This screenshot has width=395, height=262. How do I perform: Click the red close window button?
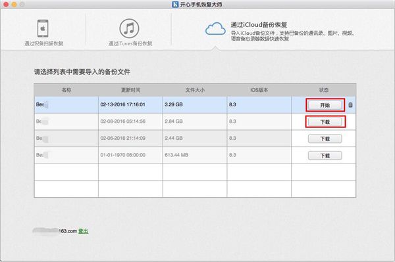[x=6, y=5]
